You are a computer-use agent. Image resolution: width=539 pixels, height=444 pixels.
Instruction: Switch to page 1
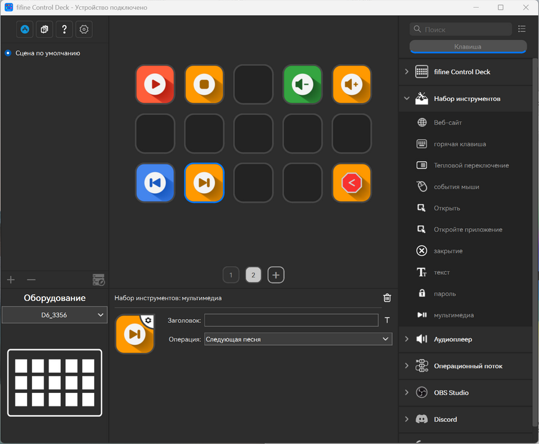pyautogui.click(x=230, y=275)
